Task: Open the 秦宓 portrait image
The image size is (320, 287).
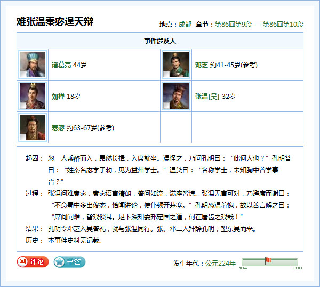Action: click(x=32, y=127)
